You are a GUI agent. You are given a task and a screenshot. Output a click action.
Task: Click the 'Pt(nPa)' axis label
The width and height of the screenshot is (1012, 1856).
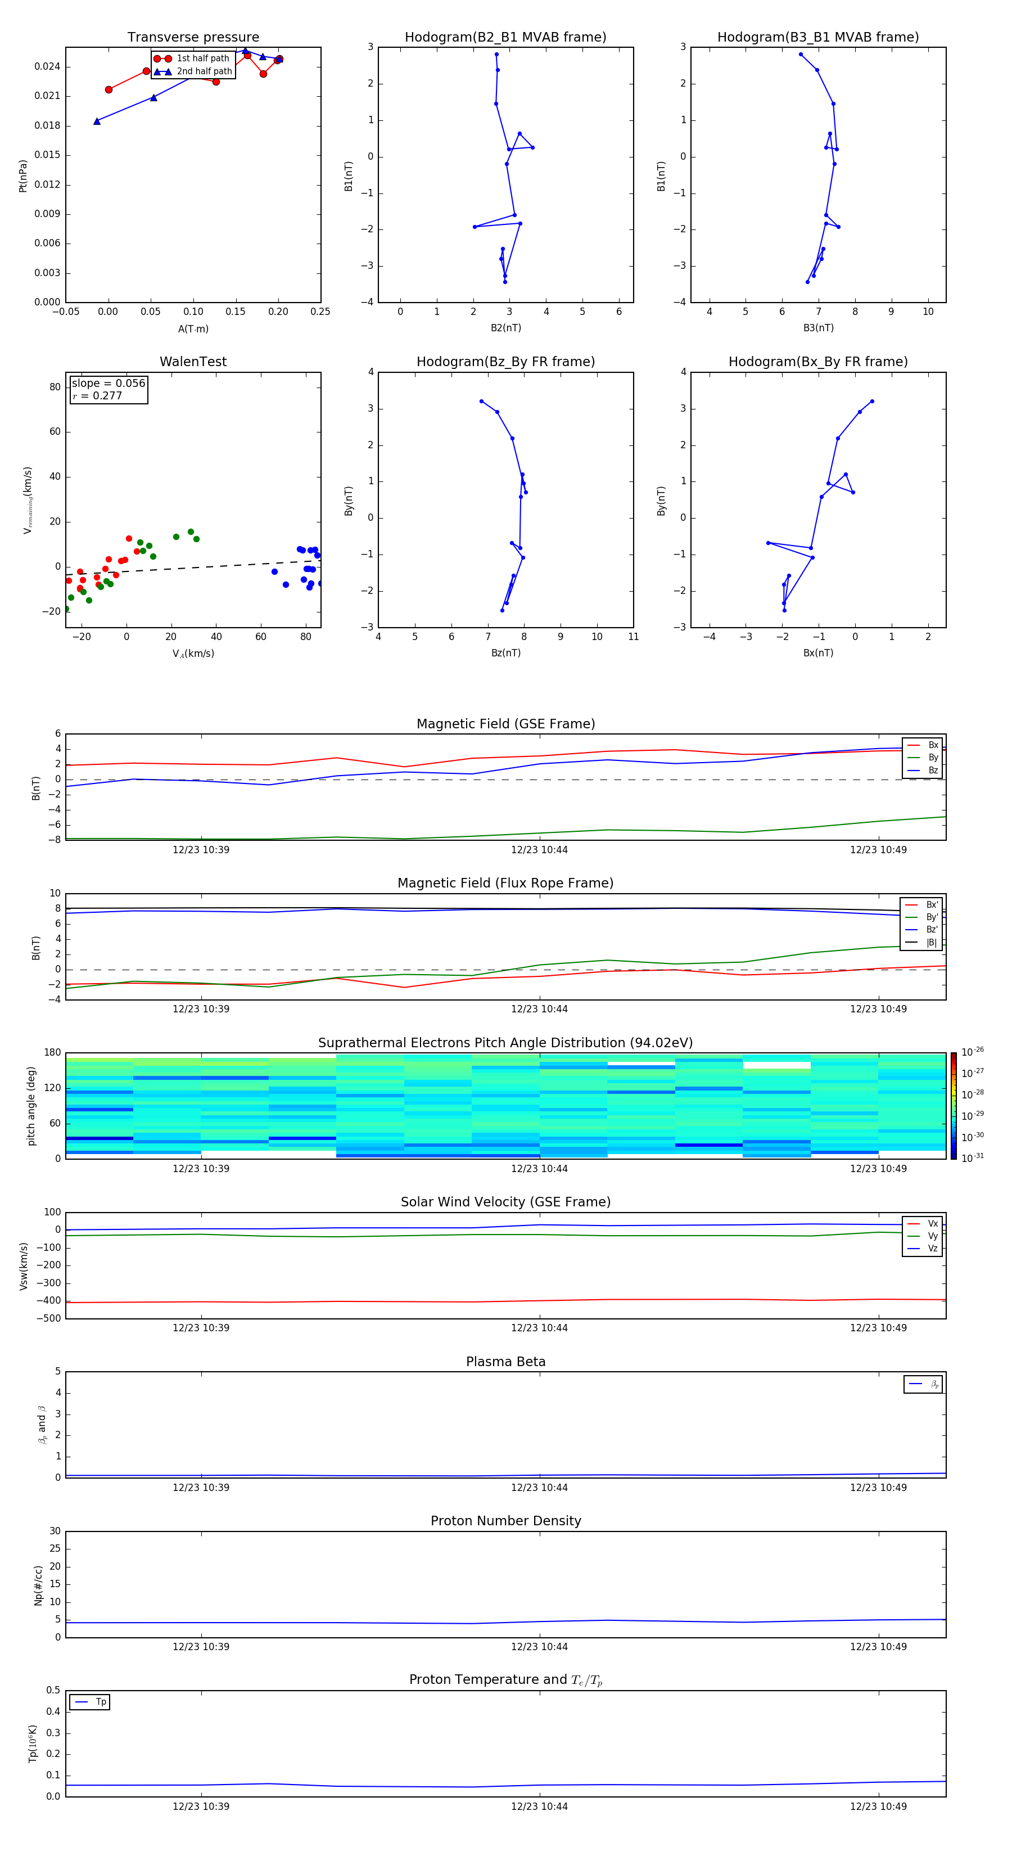point(23,176)
